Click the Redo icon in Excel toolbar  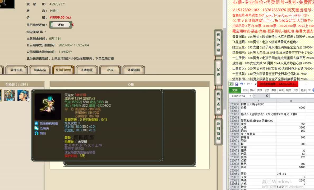[x=249, y=84]
